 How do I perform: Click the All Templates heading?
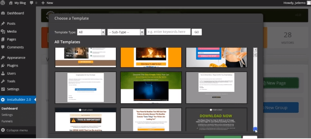pyautogui.click(x=67, y=42)
